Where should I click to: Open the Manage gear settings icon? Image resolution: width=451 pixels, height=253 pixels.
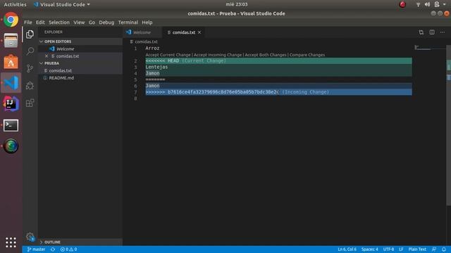coord(30,237)
